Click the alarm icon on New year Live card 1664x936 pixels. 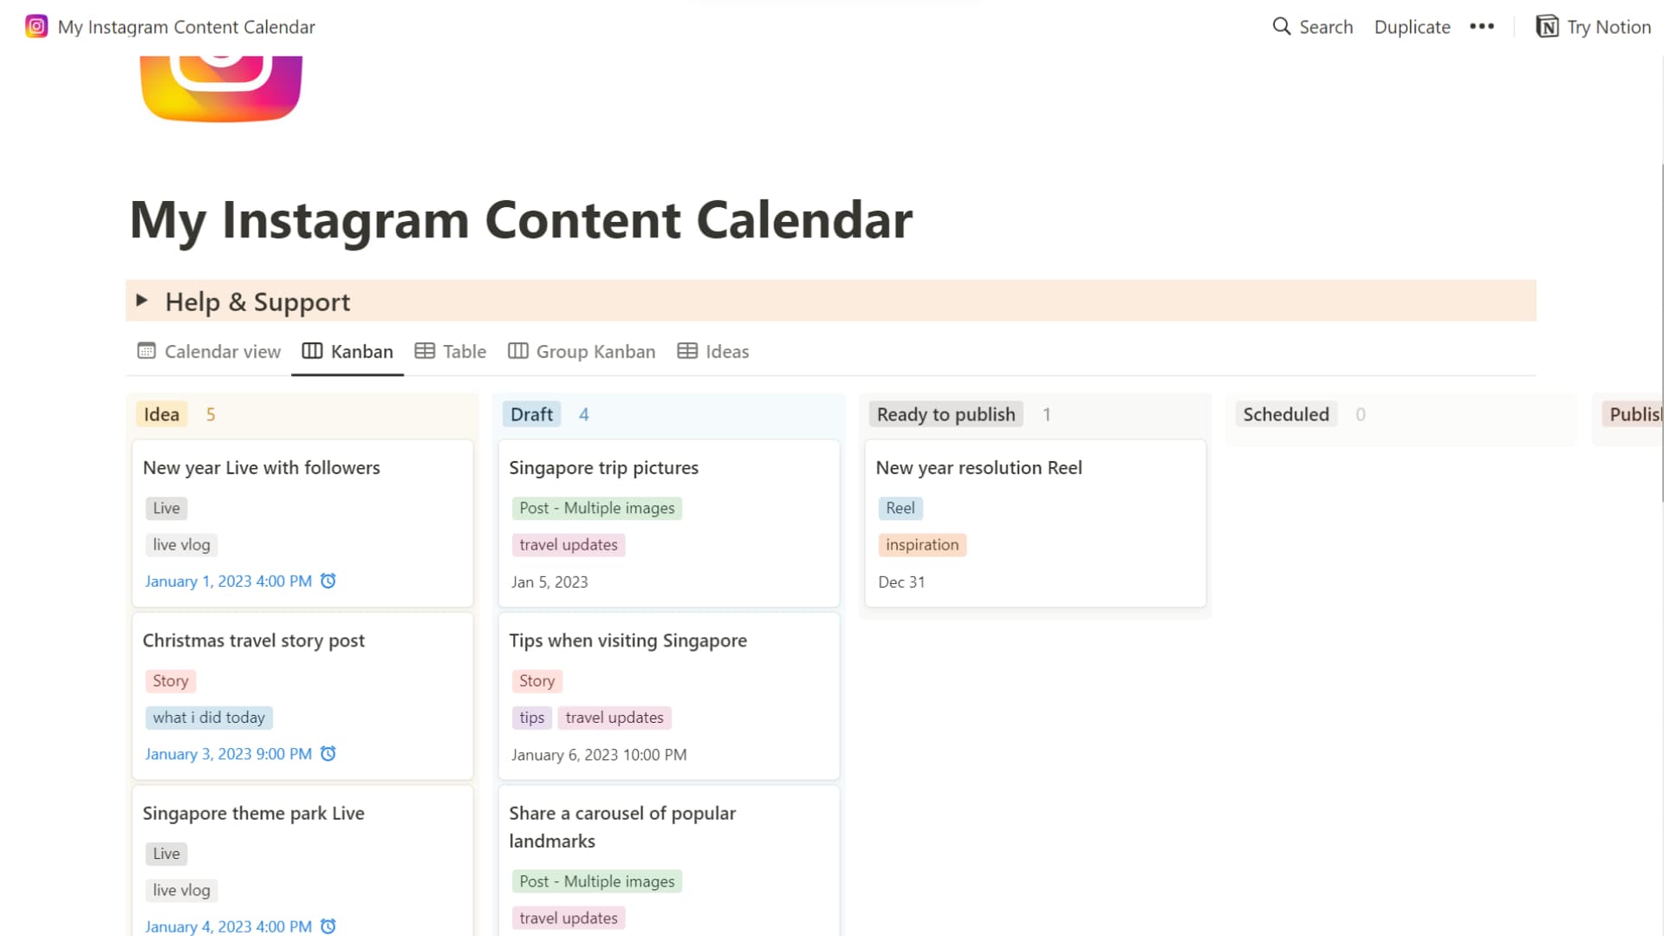328,581
